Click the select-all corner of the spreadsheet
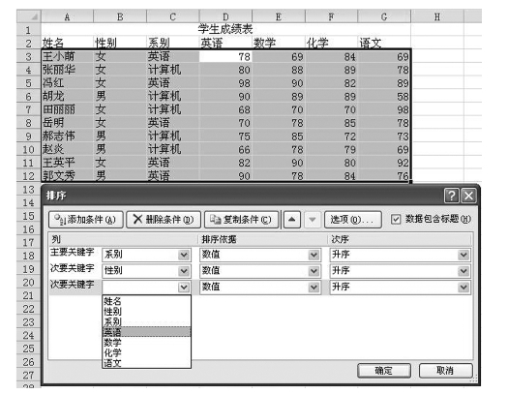This screenshot has width=508, height=394. click(29, 16)
